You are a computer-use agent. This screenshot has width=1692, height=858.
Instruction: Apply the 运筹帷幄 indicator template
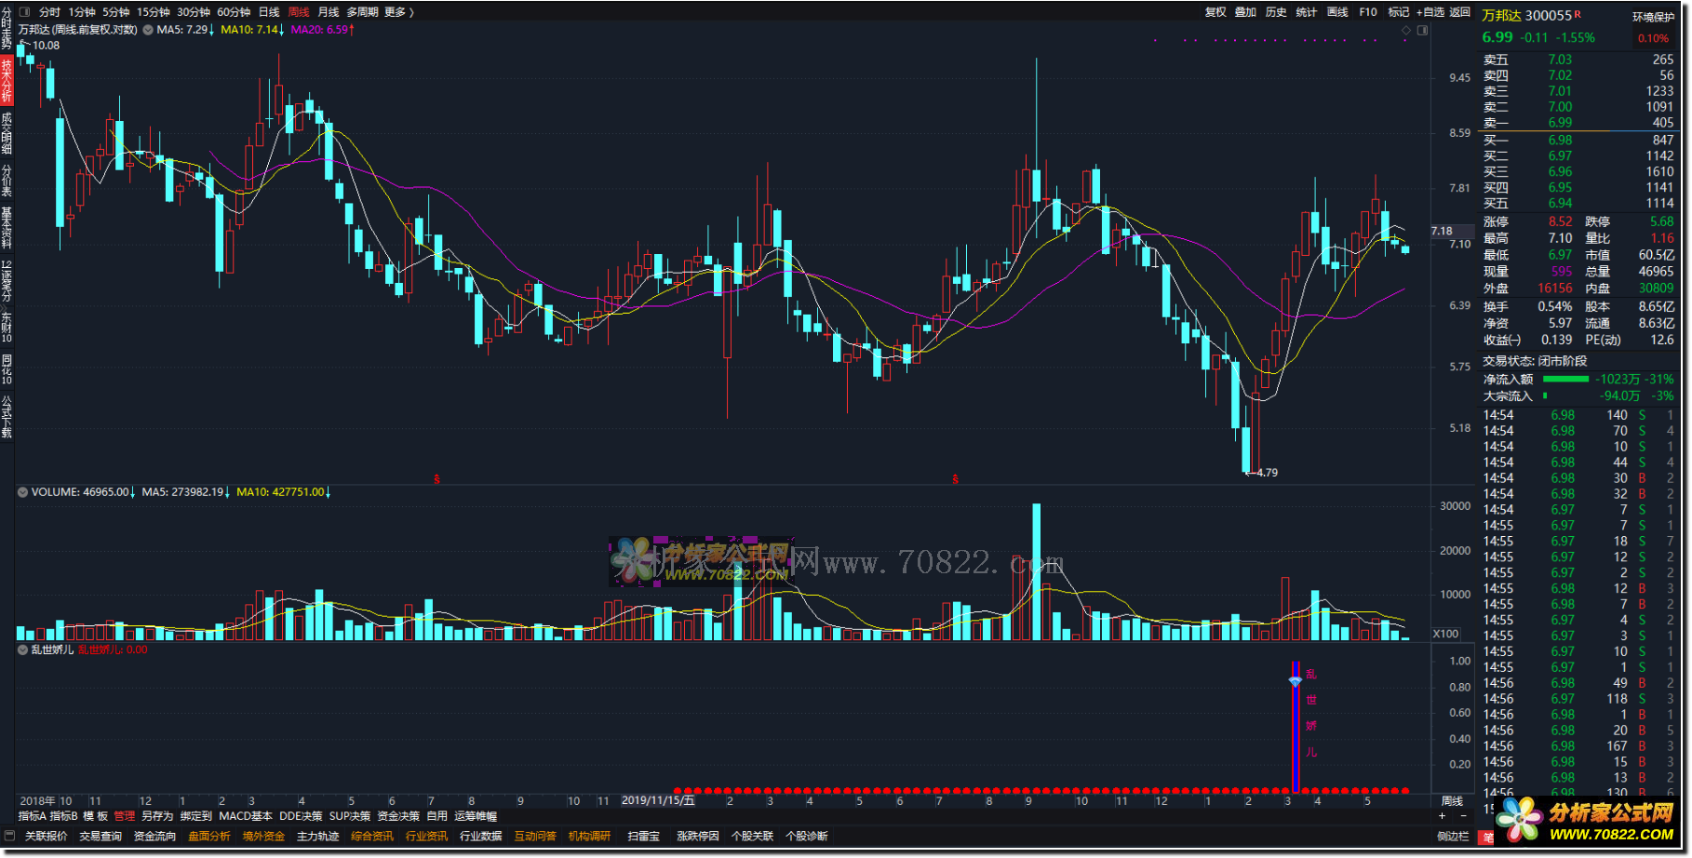pyautogui.click(x=476, y=816)
